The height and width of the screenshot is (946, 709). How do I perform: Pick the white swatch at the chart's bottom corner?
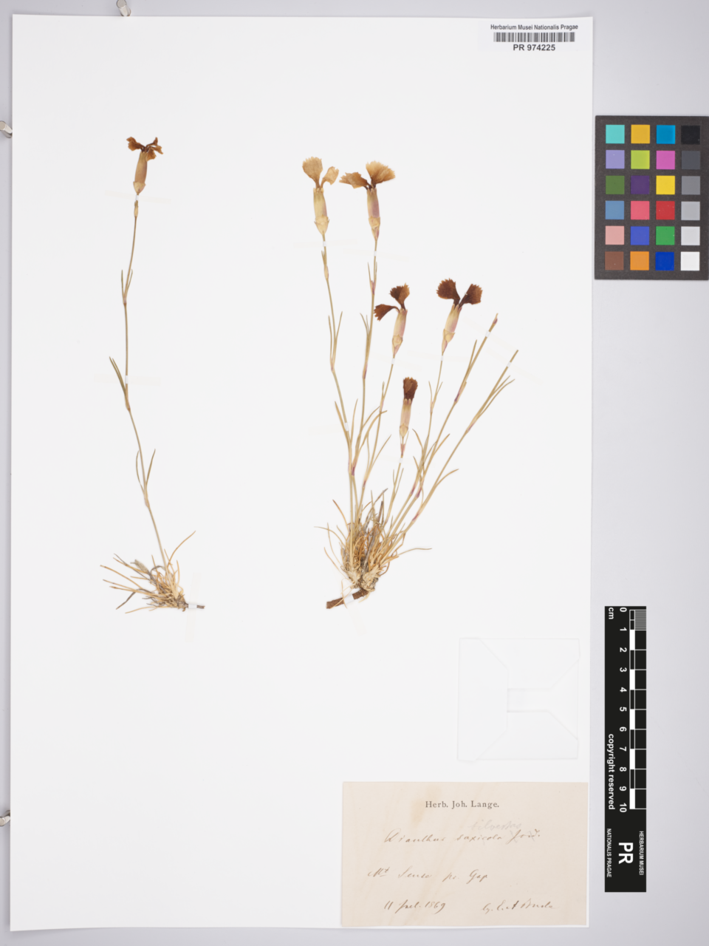click(690, 261)
